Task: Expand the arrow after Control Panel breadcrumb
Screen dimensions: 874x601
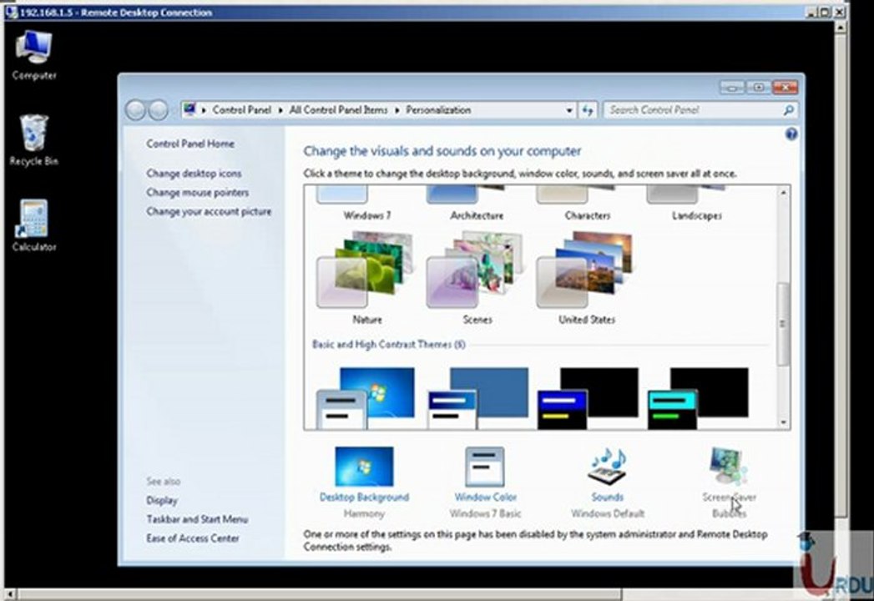Action: [x=280, y=110]
